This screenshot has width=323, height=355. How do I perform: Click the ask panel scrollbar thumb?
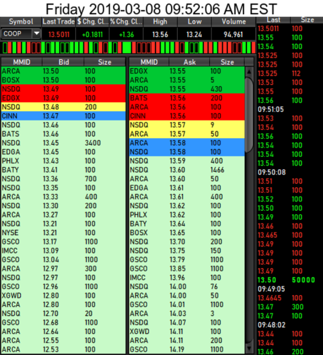(249, 115)
